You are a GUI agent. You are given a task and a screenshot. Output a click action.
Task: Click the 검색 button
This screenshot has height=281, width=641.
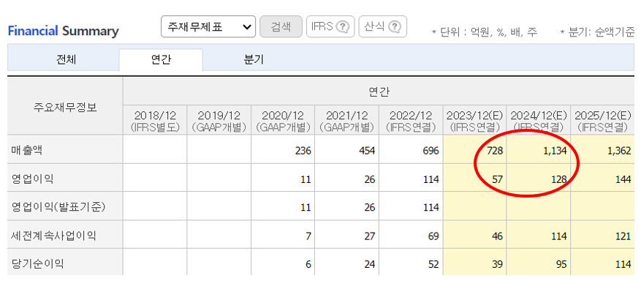coord(281,26)
